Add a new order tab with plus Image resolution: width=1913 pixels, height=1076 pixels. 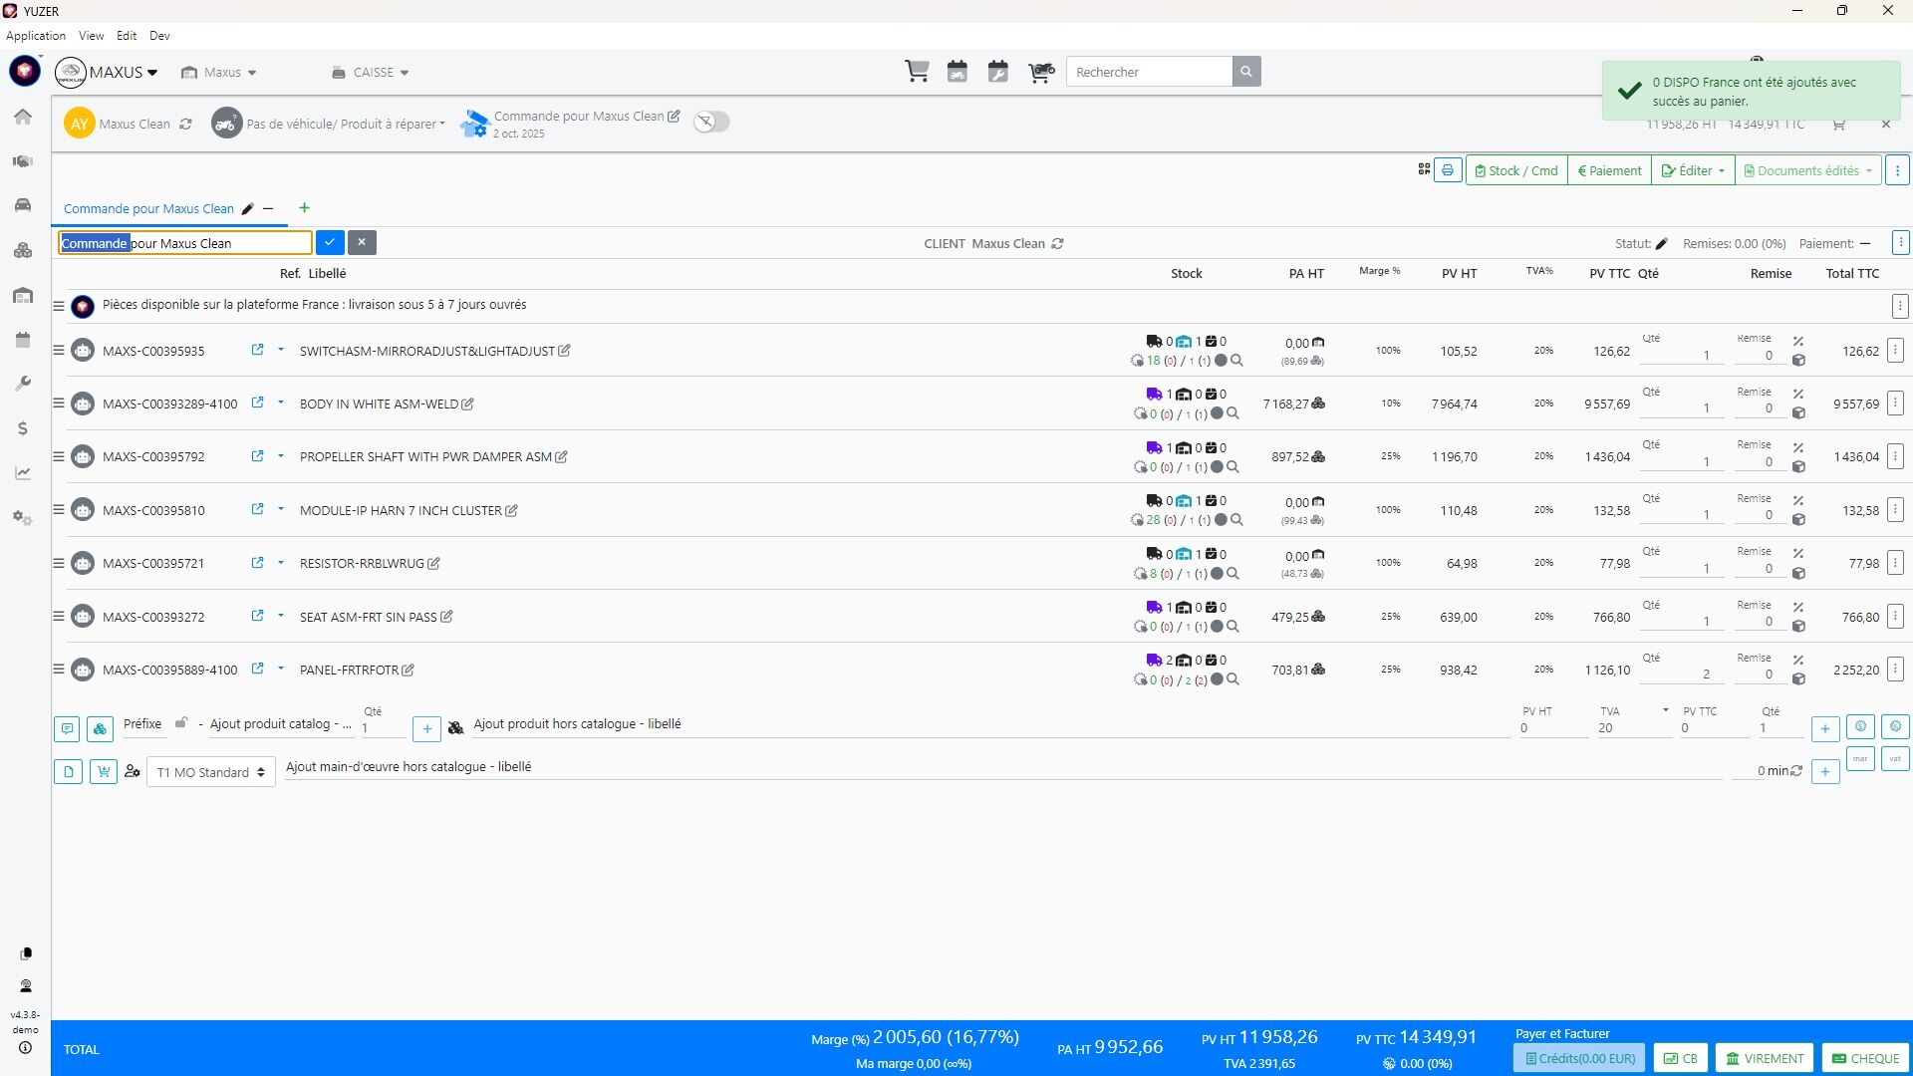point(304,207)
